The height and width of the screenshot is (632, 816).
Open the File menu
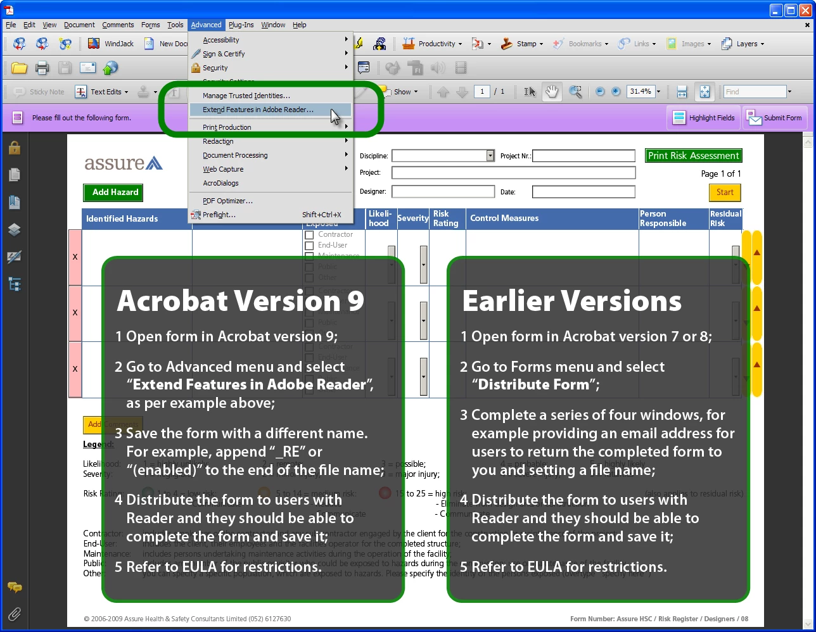coord(11,25)
